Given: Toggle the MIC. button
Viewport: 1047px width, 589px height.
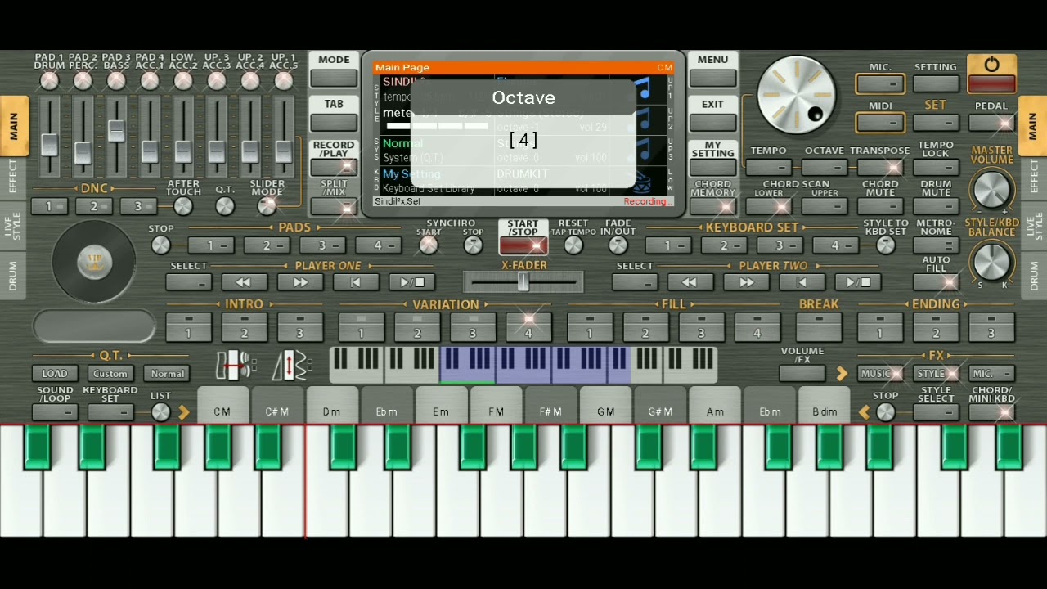Looking at the screenshot, I should click(880, 83).
